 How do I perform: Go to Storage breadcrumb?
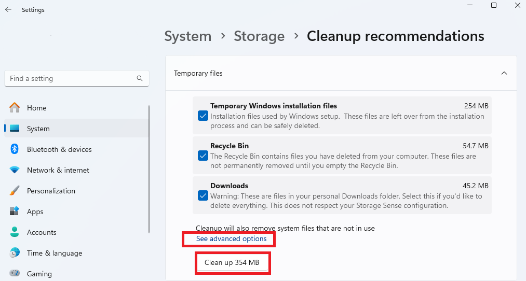259,36
